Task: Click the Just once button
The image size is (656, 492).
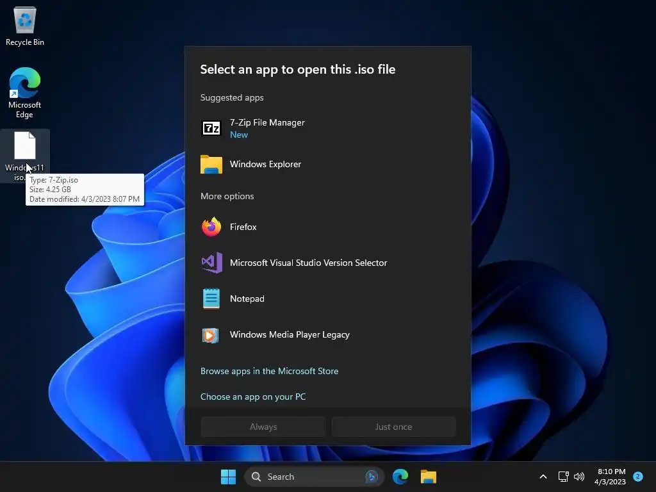Action: click(x=394, y=427)
